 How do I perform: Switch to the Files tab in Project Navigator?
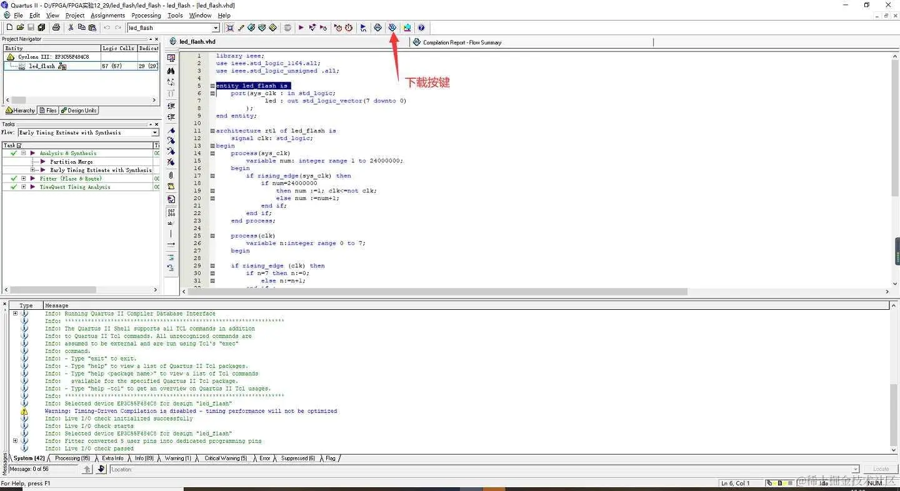pyautogui.click(x=48, y=111)
